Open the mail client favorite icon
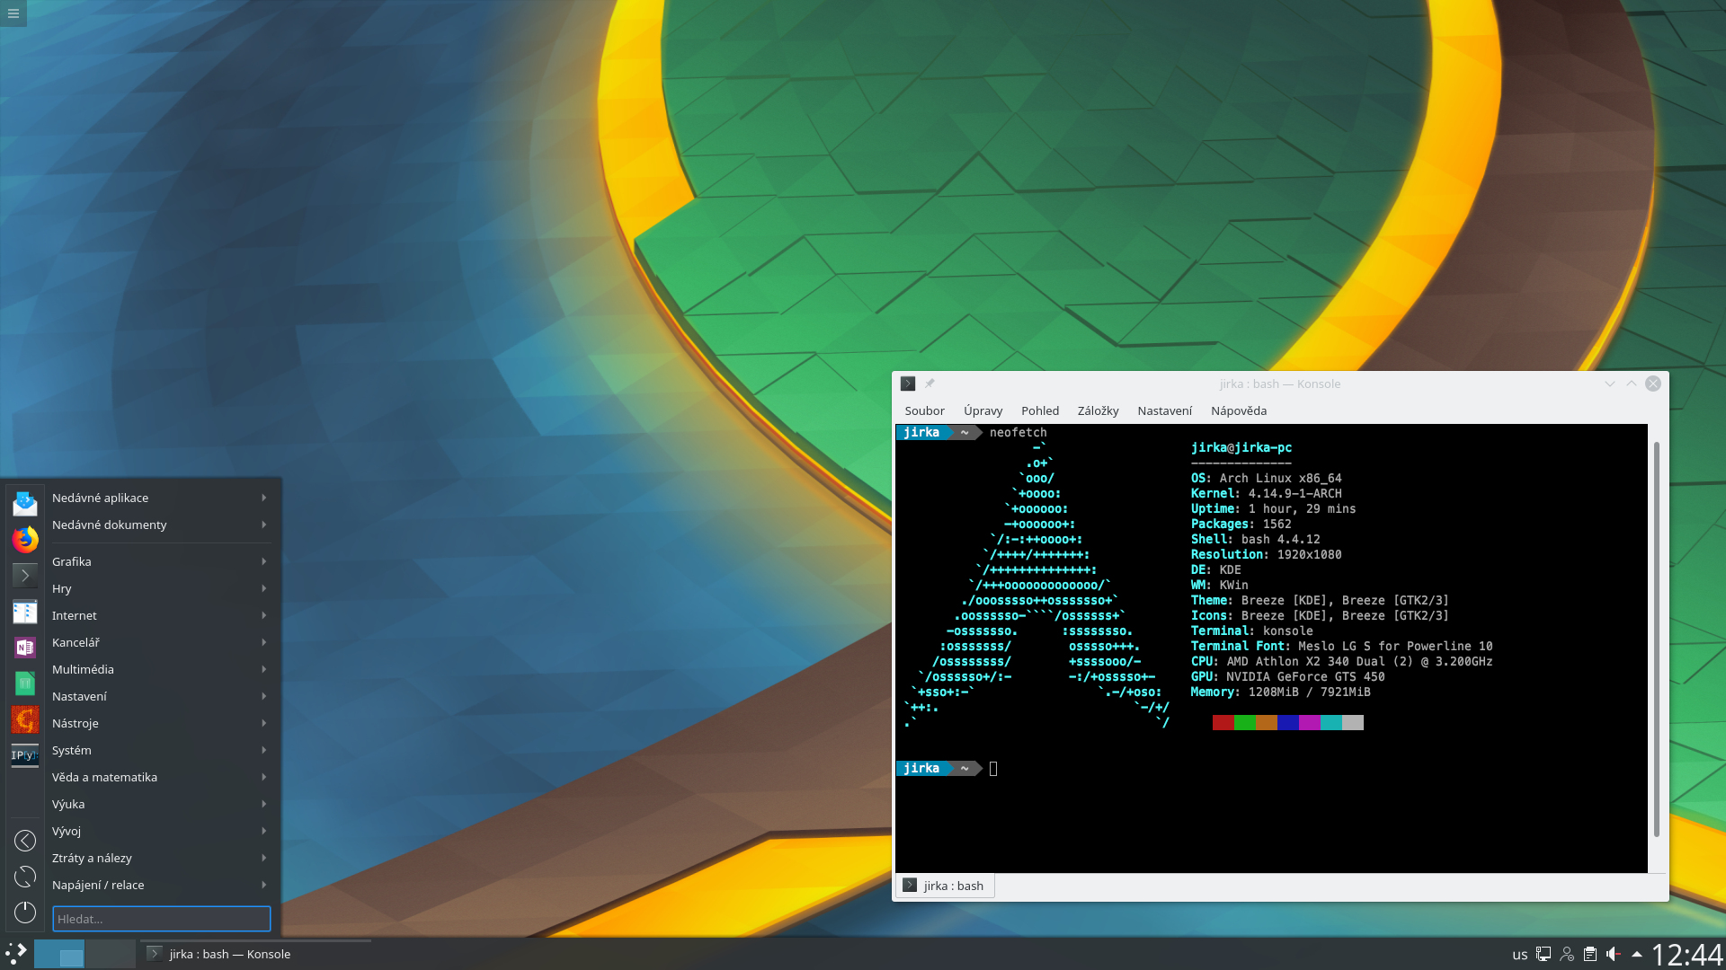This screenshot has width=1726, height=970. (25, 504)
